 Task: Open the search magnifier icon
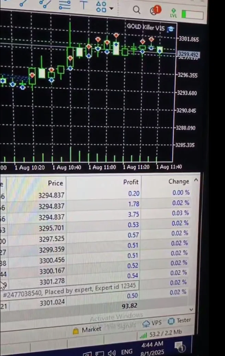pyautogui.click(x=137, y=10)
